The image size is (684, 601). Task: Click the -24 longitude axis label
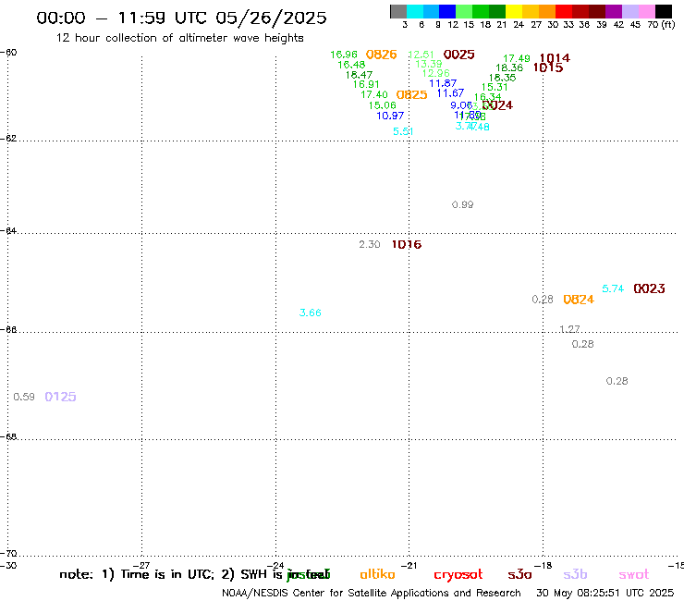coord(275,566)
